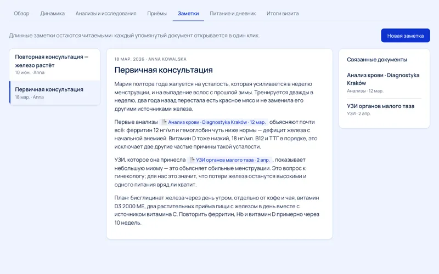Click the Связанные документы heading
Screen dimensions: 439x274
[x=377, y=60]
